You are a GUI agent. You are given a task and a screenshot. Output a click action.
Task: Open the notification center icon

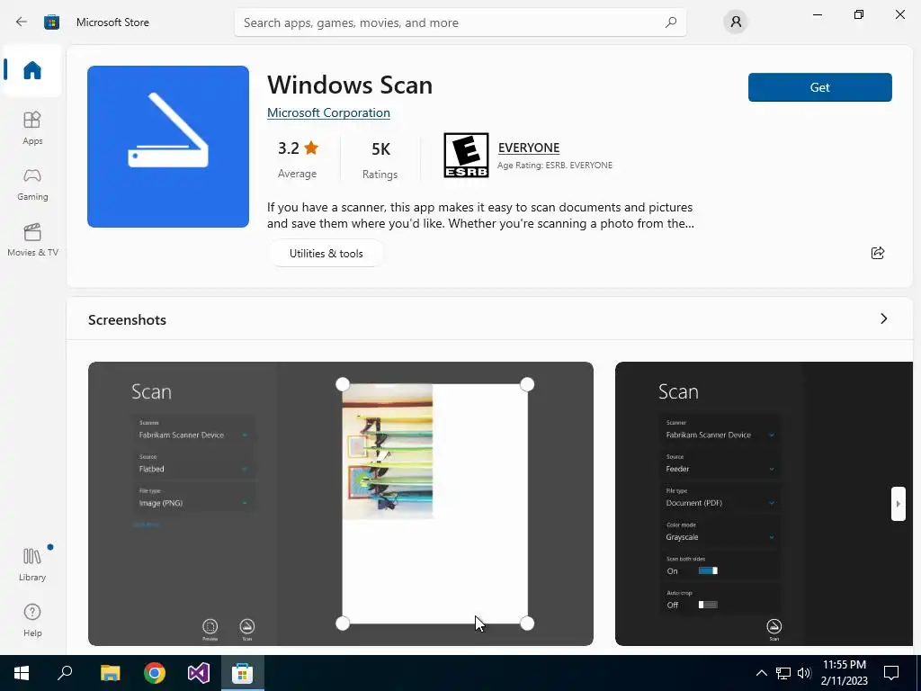click(x=891, y=673)
